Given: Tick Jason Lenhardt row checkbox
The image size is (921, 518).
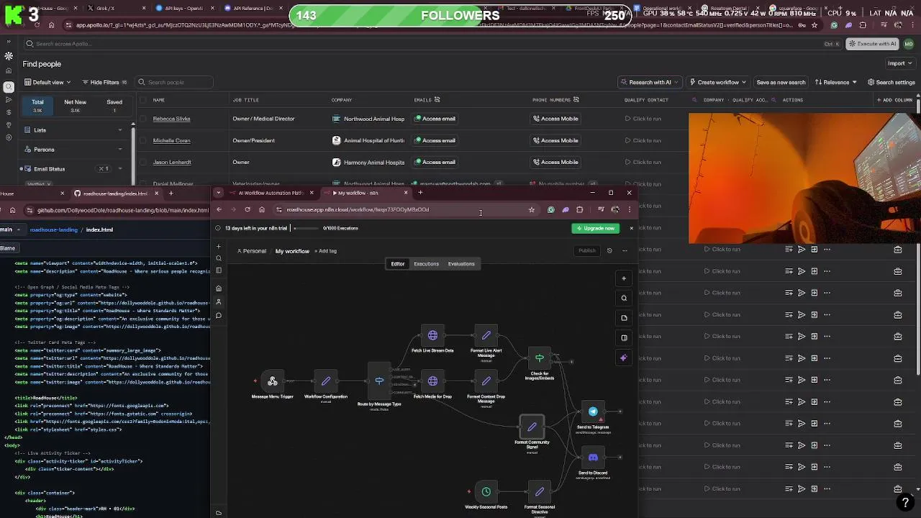Looking at the screenshot, I should coord(143,162).
